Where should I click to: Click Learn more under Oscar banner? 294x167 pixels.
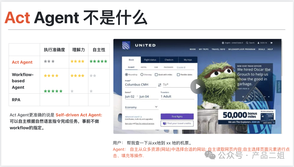coord(243,89)
